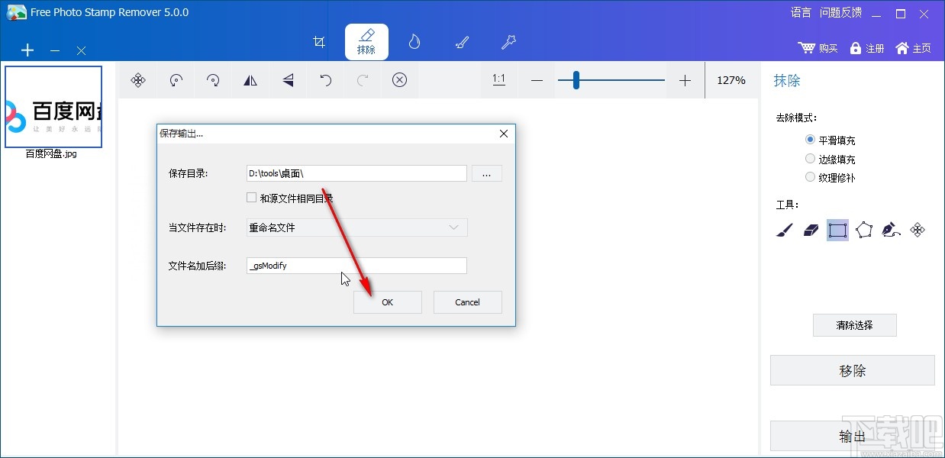The image size is (945, 458).
Task: Rotate the image counterclockwise
Action: tap(176, 80)
